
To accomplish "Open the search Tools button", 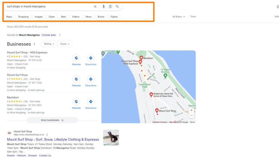I will (193, 17).
